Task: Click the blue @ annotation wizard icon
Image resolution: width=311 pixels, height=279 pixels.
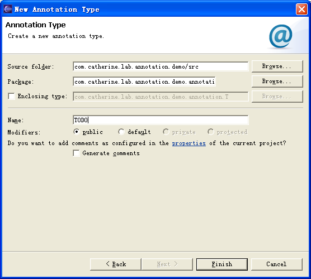Action: tap(280, 36)
